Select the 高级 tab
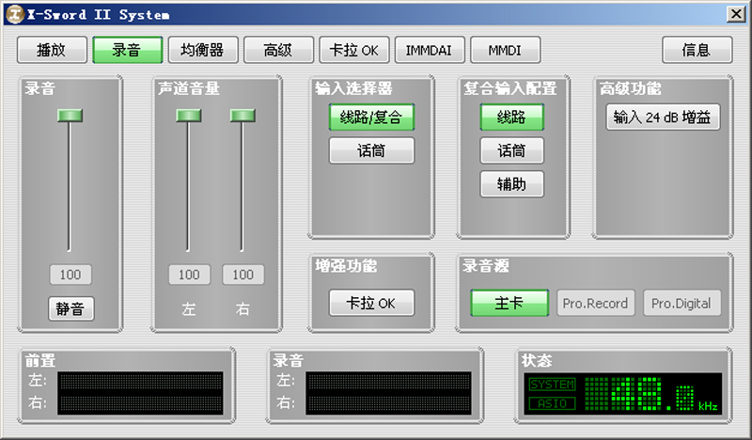752x440 pixels. pyautogui.click(x=278, y=50)
